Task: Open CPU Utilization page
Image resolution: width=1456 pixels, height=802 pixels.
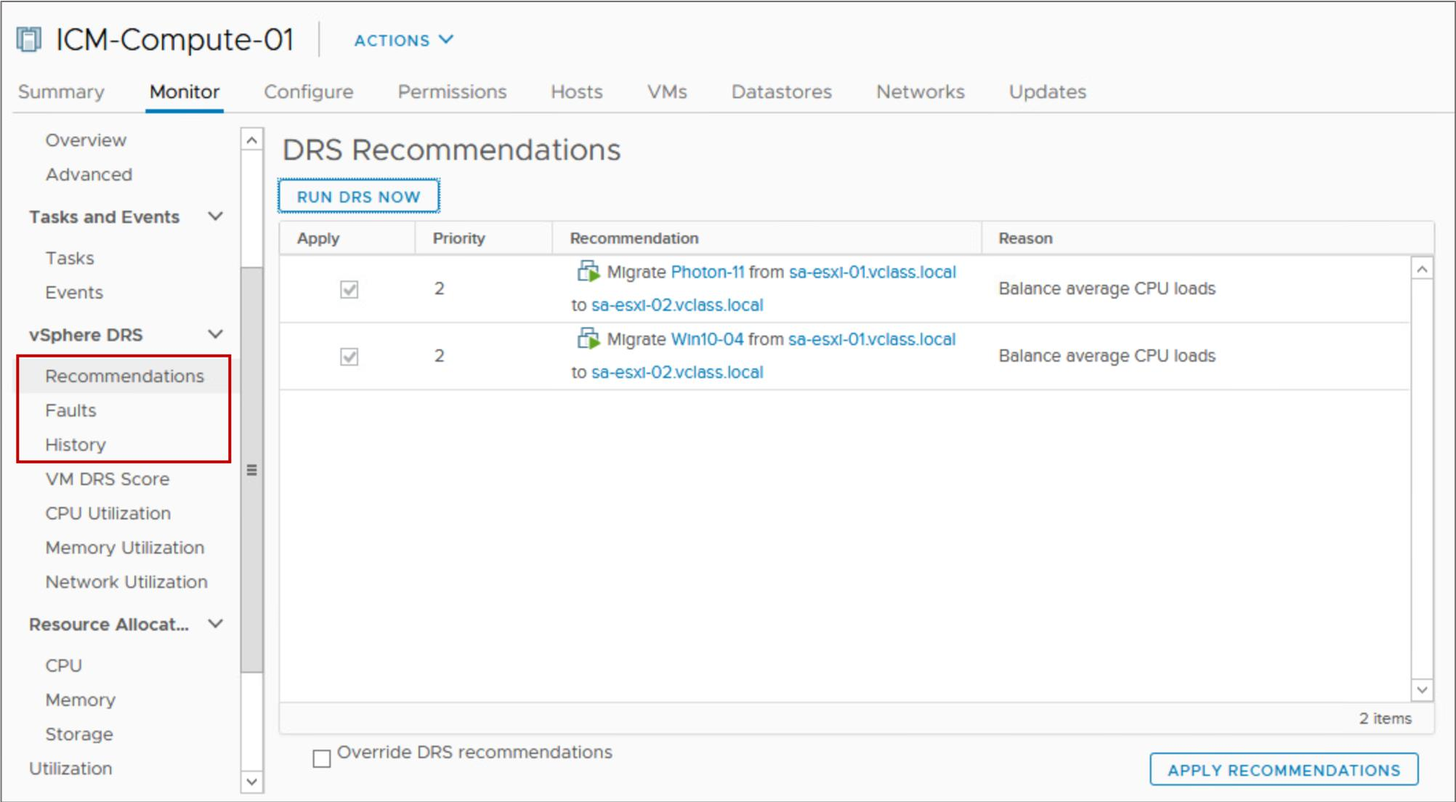Action: (108, 513)
